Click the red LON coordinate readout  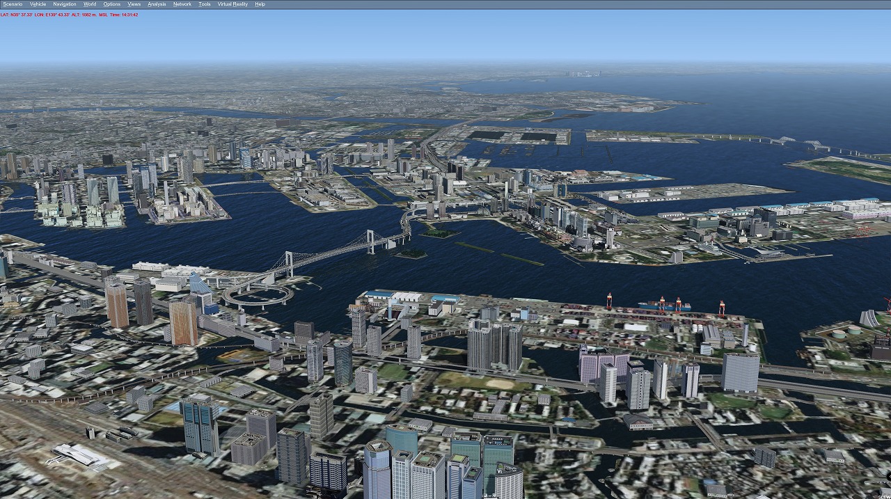49,15
